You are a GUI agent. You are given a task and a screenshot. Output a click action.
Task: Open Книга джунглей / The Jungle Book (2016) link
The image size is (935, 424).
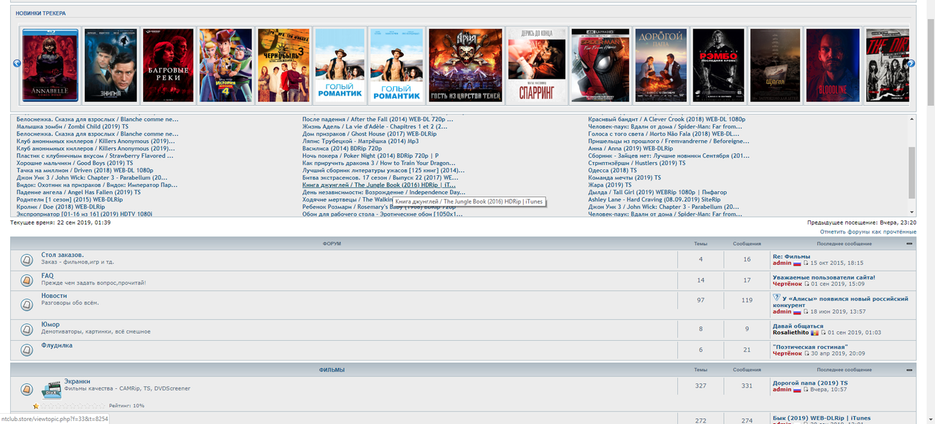(378, 185)
